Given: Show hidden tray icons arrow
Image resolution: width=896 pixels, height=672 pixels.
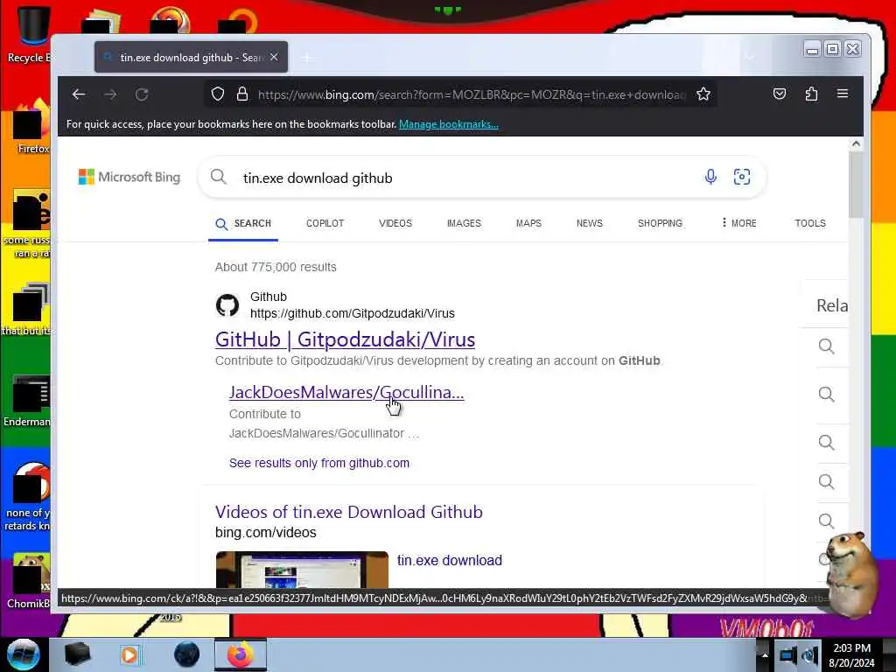Looking at the screenshot, I should click(765, 655).
